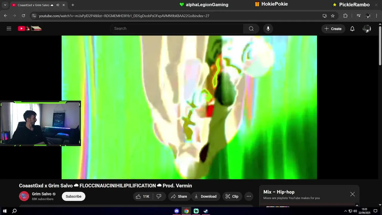Mute tab via speaker icon

click(58, 5)
